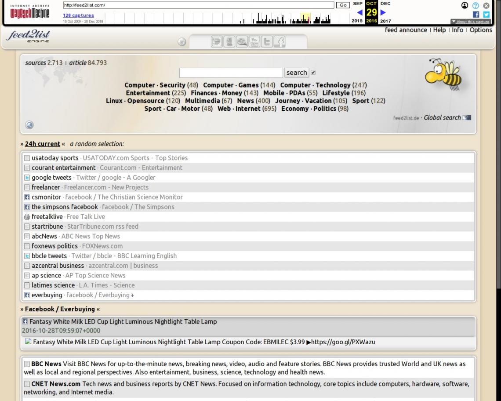This screenshot has height=401, width=501.
Task: Open the azcentral business feed
Action: click(58, 266)
